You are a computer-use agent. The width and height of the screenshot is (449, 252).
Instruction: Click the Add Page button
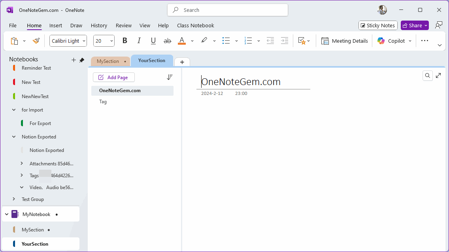(x=114, y=78)
